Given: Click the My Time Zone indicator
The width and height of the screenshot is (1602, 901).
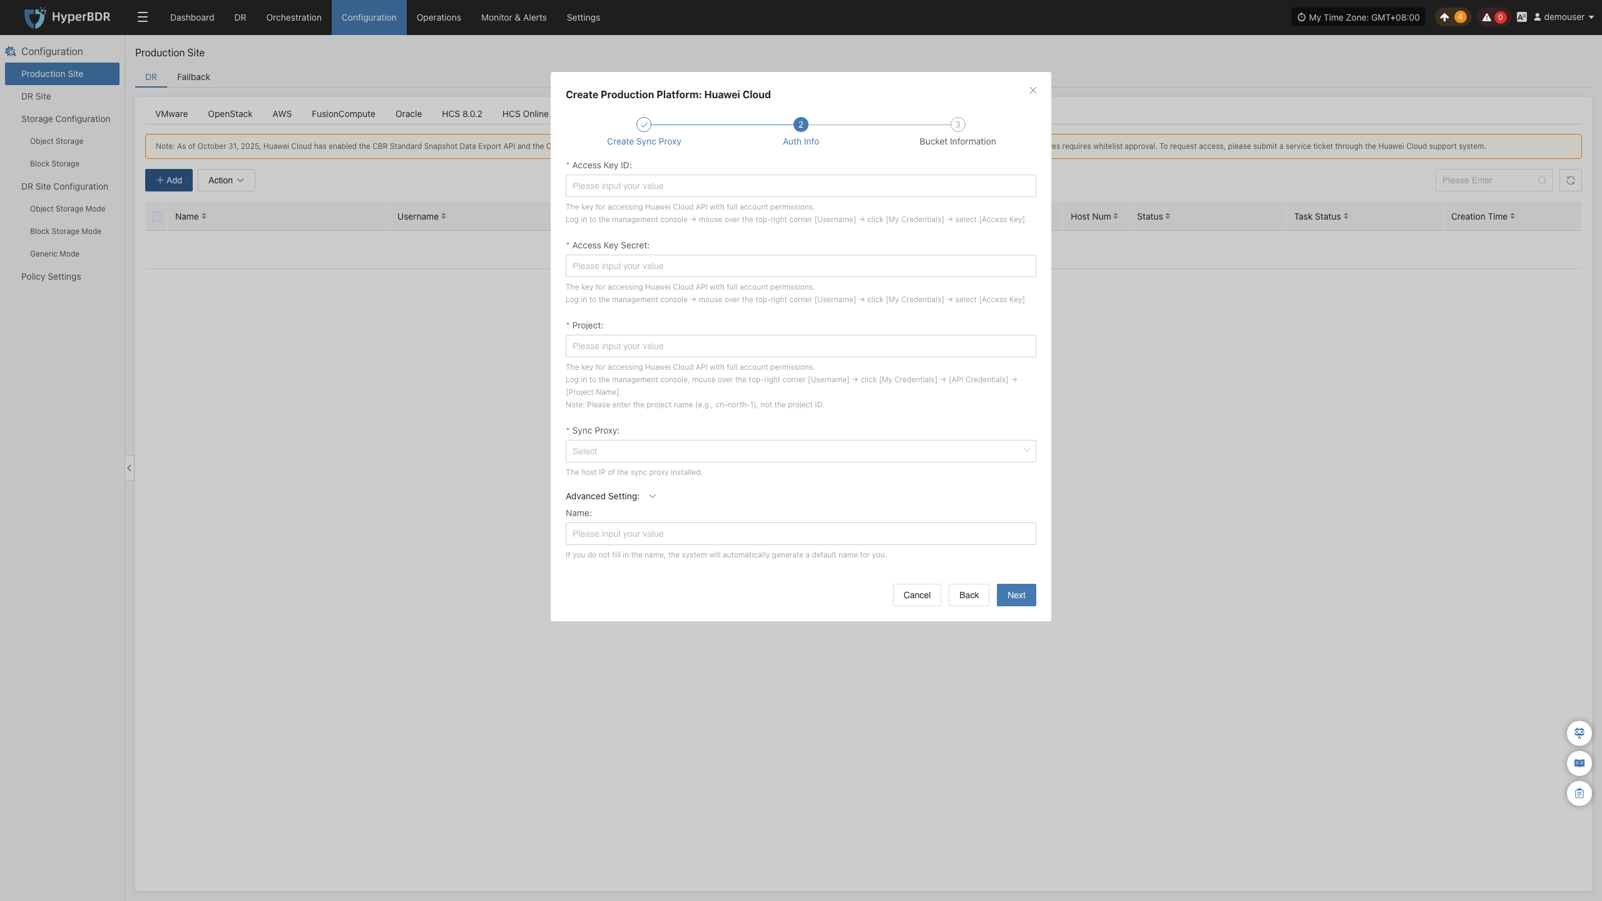Looking at the screenshot, I should [x=1358, y=18].
